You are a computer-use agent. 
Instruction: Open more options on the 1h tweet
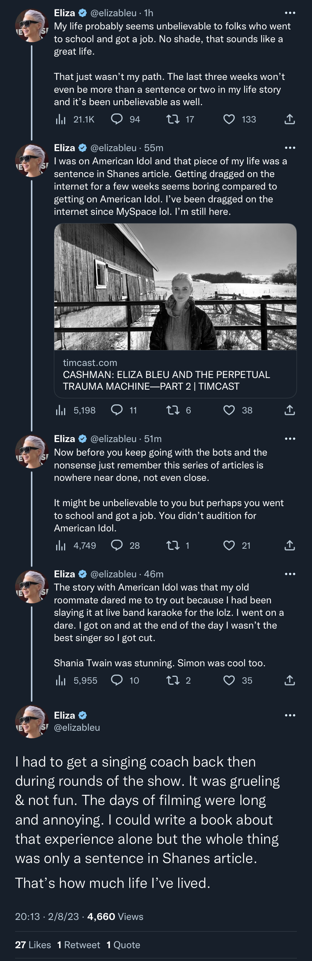click(290, 13)
